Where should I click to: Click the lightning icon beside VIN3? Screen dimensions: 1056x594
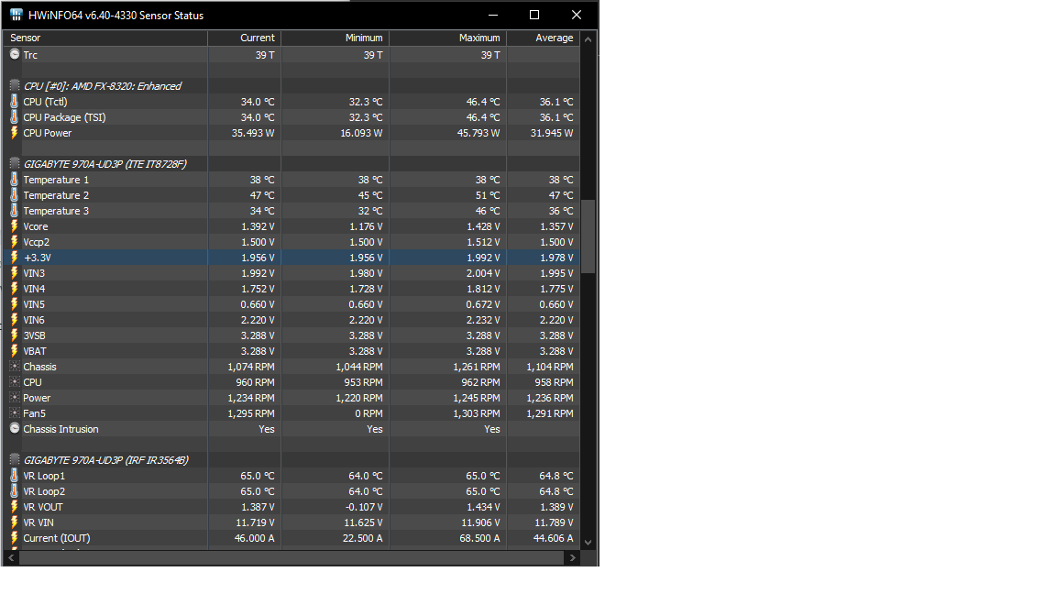coord(15,273)
